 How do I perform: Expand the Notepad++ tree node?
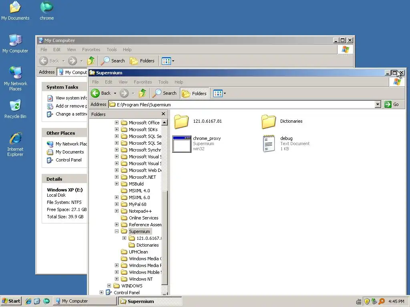pos(117,211)
